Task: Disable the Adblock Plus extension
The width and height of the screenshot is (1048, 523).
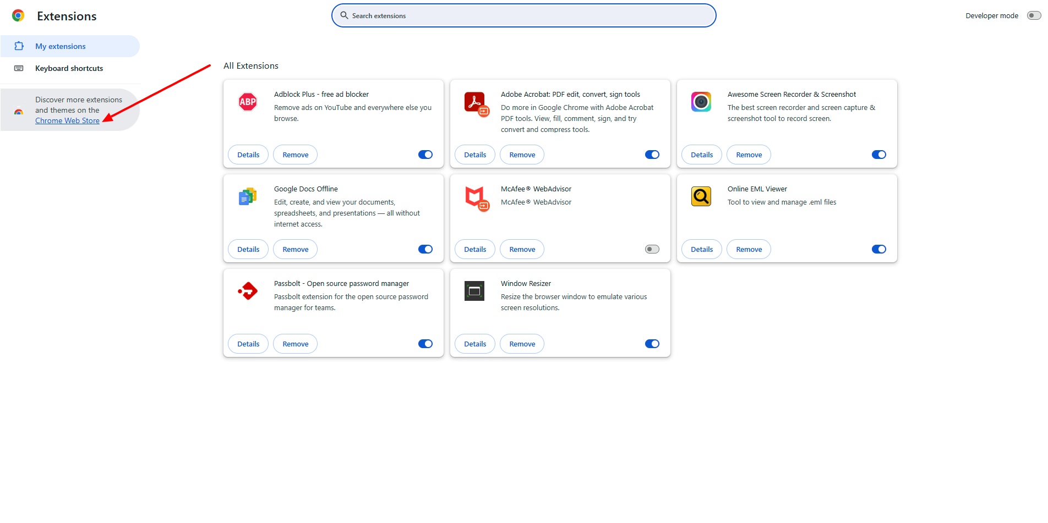Action: coord(425,155)
